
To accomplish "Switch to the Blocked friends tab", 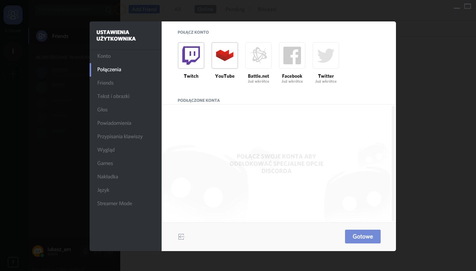I will coord(267,9).
